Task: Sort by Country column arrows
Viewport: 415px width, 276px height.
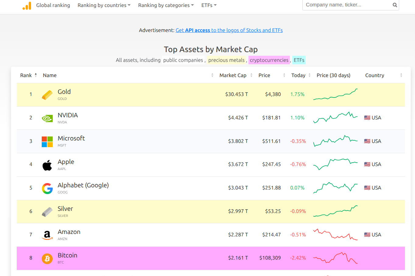Action: 401,75
